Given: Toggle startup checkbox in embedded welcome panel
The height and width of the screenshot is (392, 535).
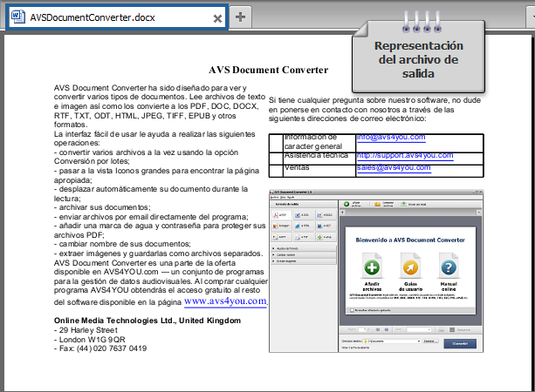Looking at the screenshot, I should tap(352, 311).
